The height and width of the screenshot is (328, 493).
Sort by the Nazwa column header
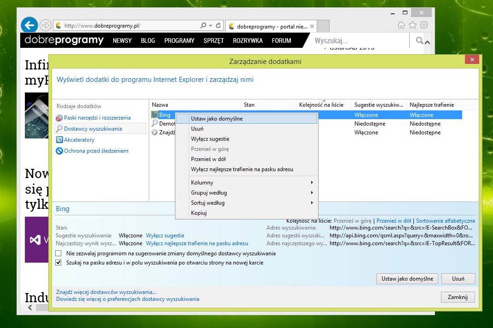[x=195, y=104]
